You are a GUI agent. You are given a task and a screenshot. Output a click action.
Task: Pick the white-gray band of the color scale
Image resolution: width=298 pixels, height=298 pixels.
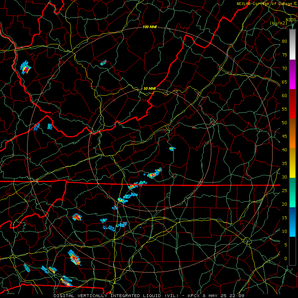pos(292,44)
